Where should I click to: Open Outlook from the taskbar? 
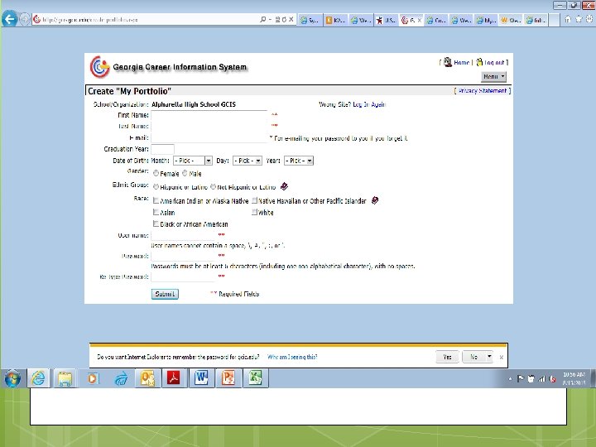pyautogui.click(x=147, y=378)
